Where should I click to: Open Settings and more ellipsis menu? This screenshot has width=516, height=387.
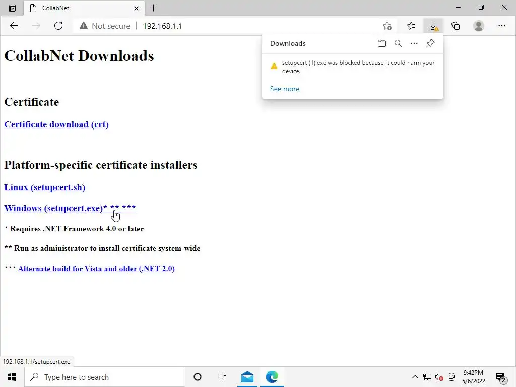(501, 26)
